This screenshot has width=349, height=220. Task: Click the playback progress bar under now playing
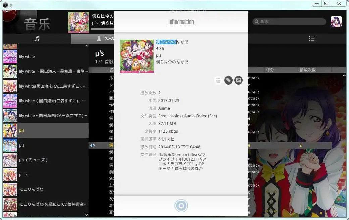103,29
